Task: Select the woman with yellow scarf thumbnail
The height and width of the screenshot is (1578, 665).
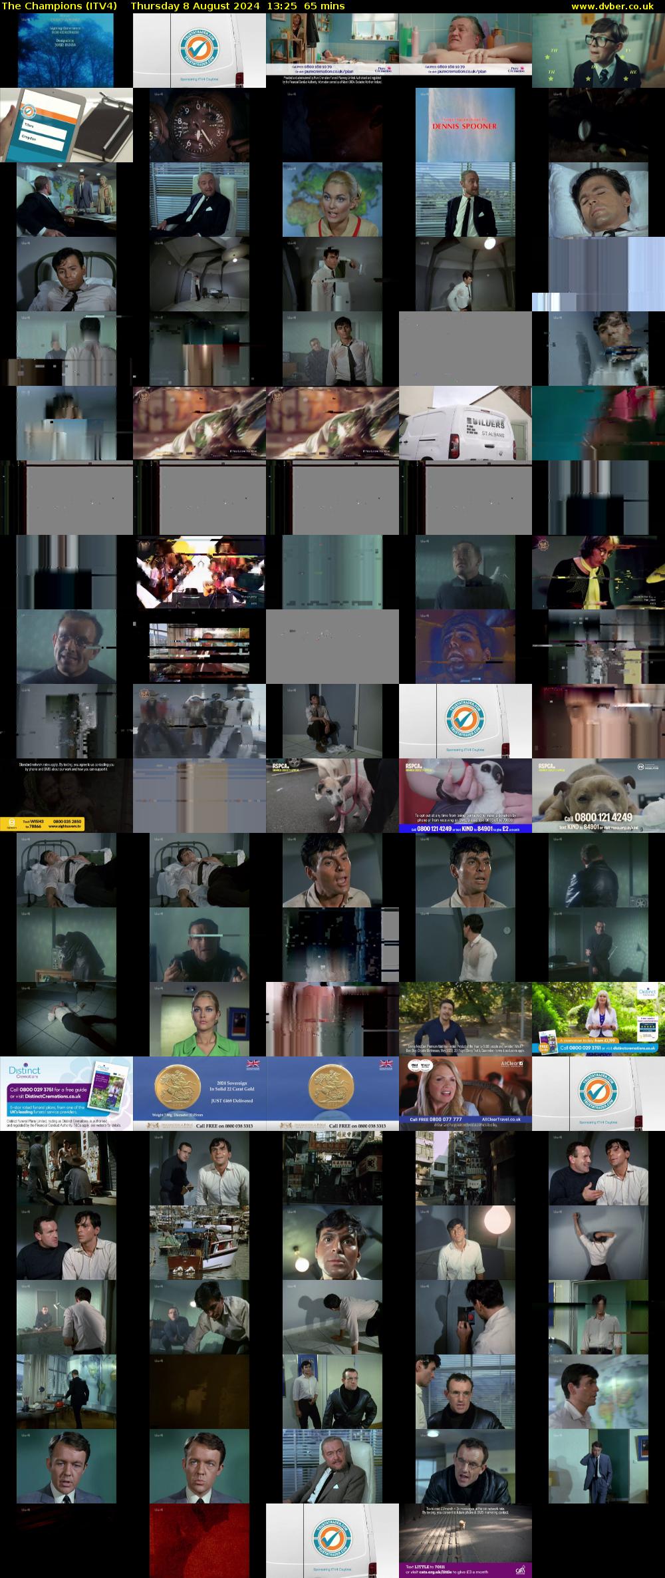Action: point(598,572)
